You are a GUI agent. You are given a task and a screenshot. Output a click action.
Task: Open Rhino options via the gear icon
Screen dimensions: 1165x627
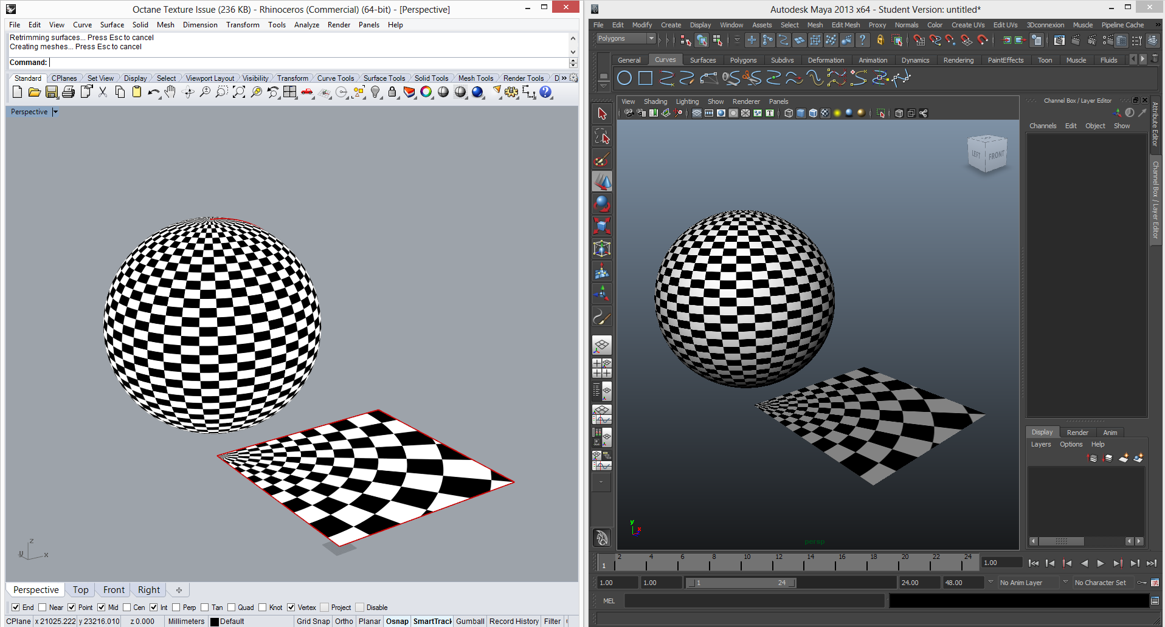(x=511, y=92)
